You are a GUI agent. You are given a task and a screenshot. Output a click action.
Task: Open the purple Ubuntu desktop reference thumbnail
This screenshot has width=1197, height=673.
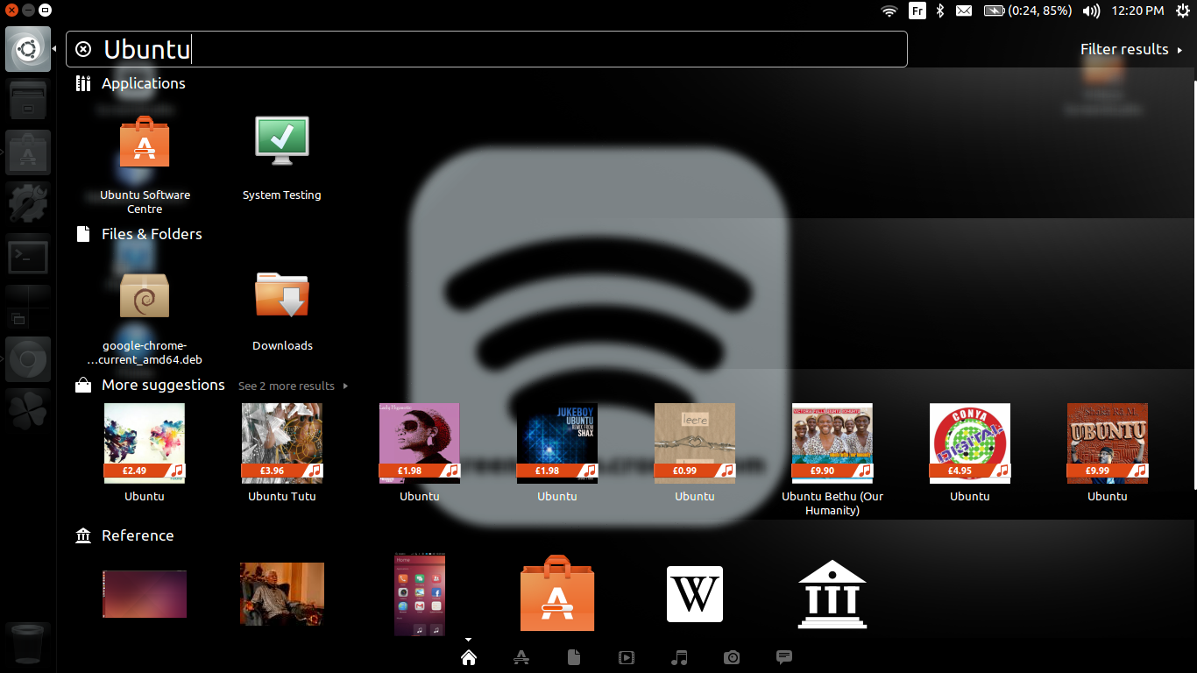[x=145, y=594]
